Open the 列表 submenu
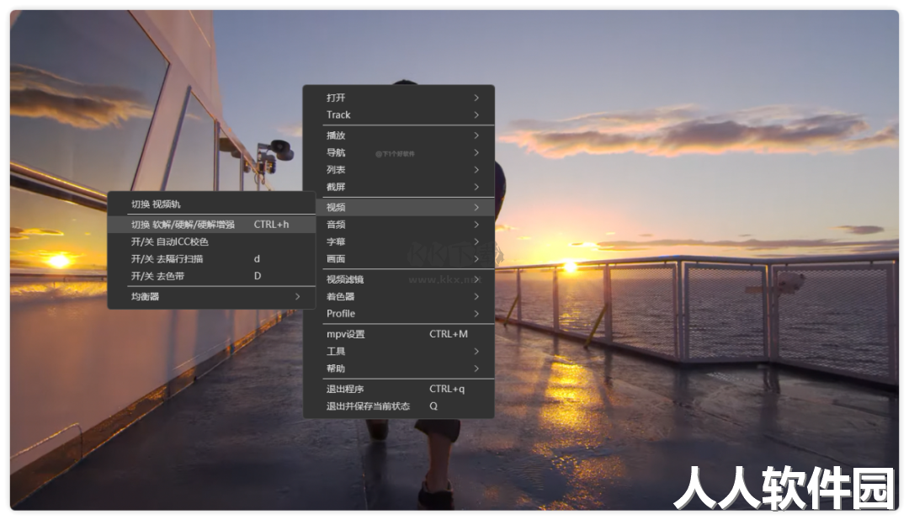The height and width of the screenshot is (520, 909). [x=399, y=170]
